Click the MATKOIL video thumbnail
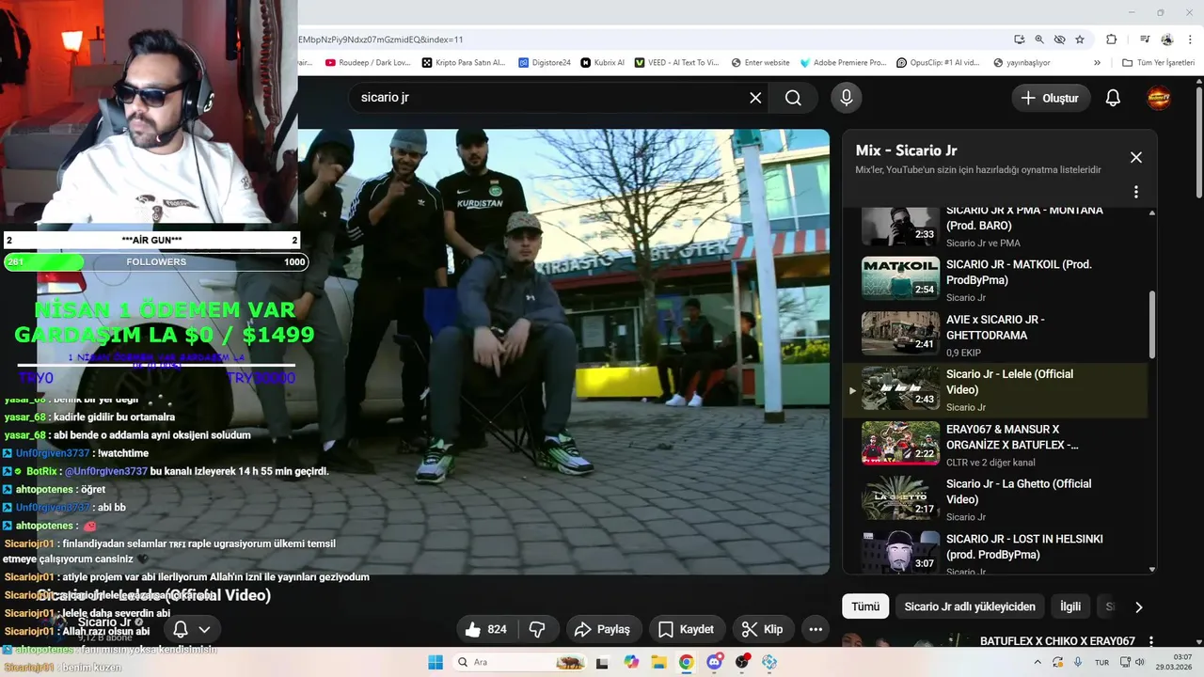The image size is (1204, 677). click(x=900, y=278)
